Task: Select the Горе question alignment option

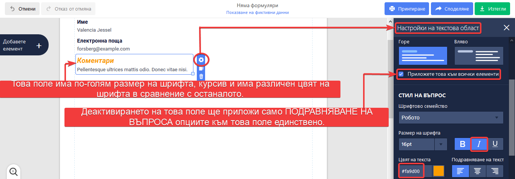Action: pos(423,55)
